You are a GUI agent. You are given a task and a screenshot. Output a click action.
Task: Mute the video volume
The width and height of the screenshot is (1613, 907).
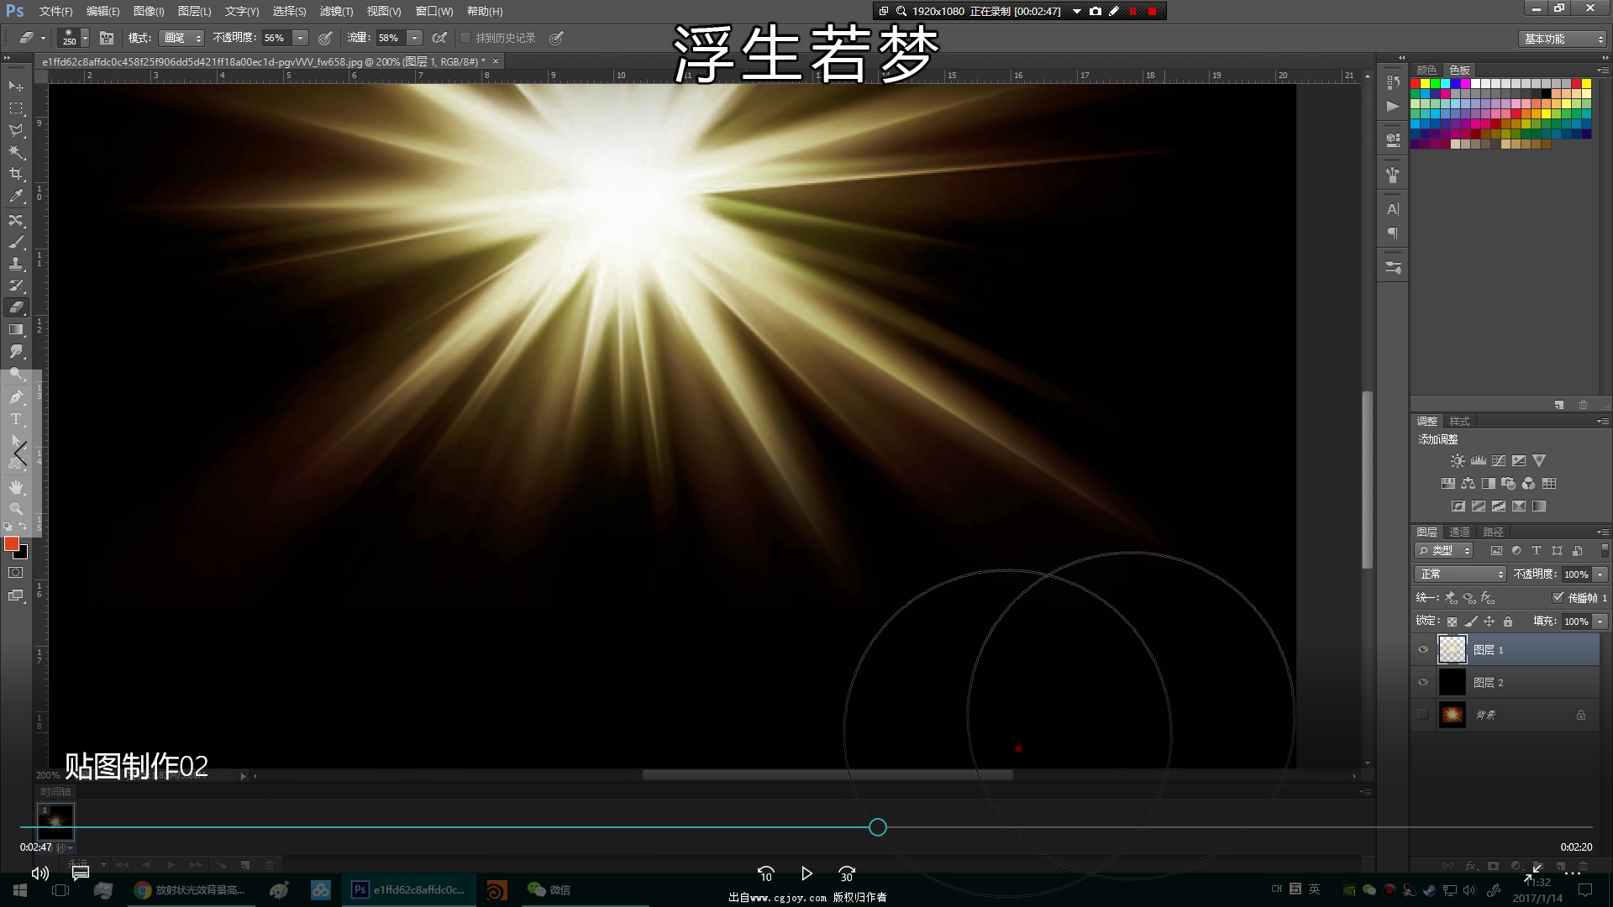pos(39,873)
